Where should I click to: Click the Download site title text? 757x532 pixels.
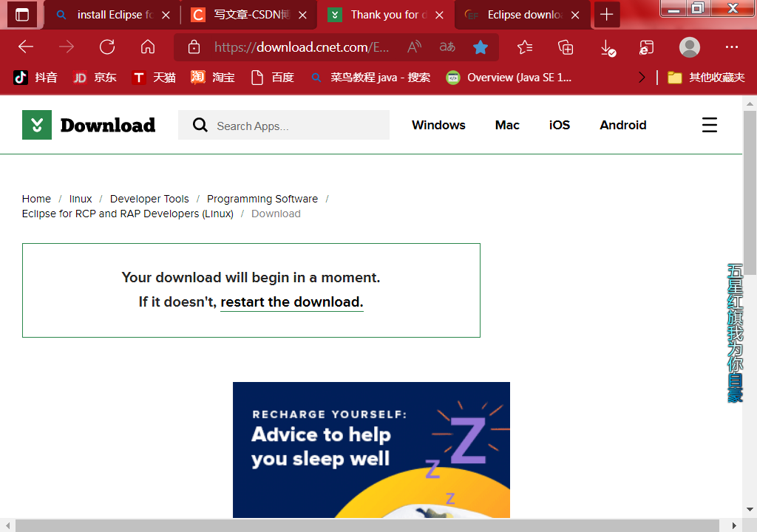tap(108, 126)
